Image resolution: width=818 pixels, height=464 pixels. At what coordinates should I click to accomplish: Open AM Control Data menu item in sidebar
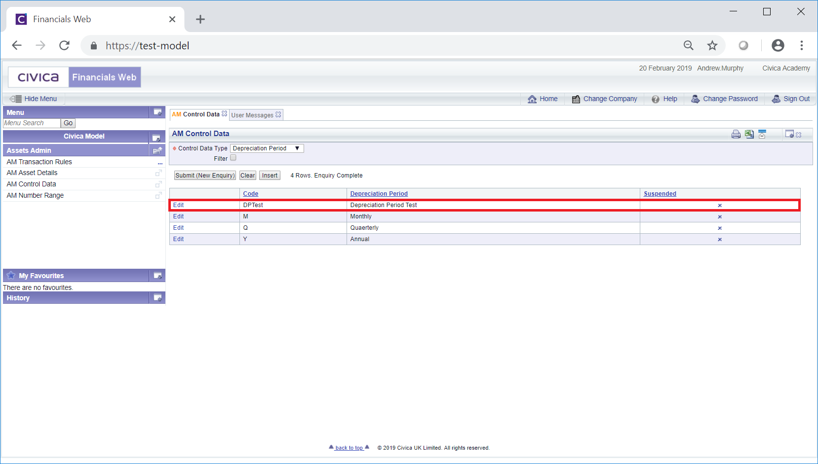point(31,184)
